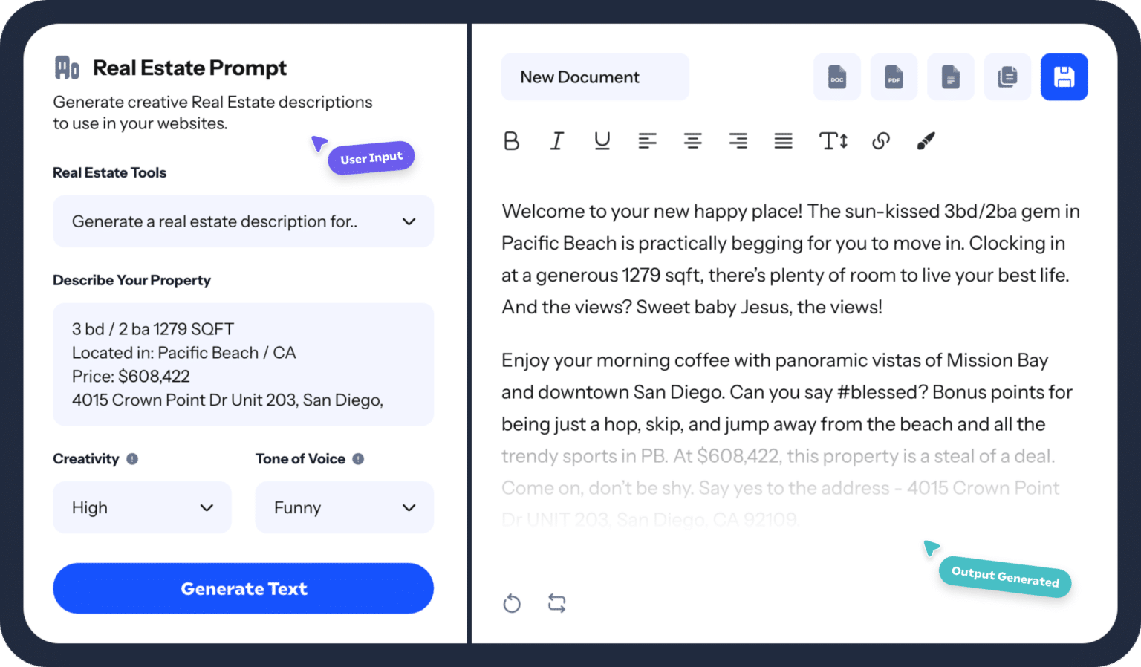The height and width of the screenshot is (667, 1141).
Task: Adjust line spacing via the Tt icon
Action: click(833, 140)
